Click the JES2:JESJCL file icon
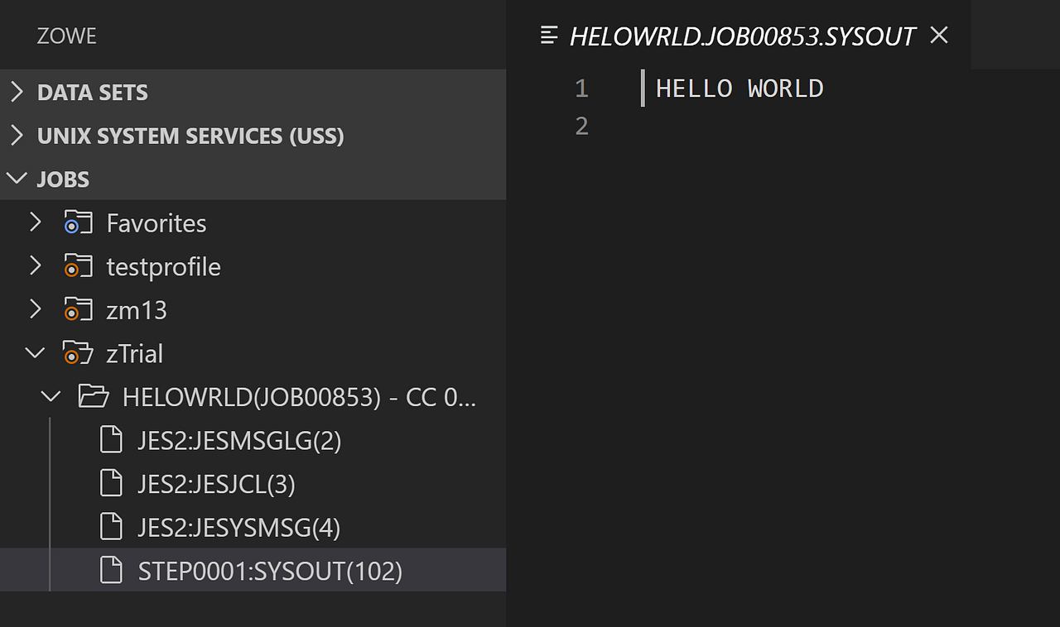The height and width of the screenshot is (627, 1060). [x=111, y=484]
